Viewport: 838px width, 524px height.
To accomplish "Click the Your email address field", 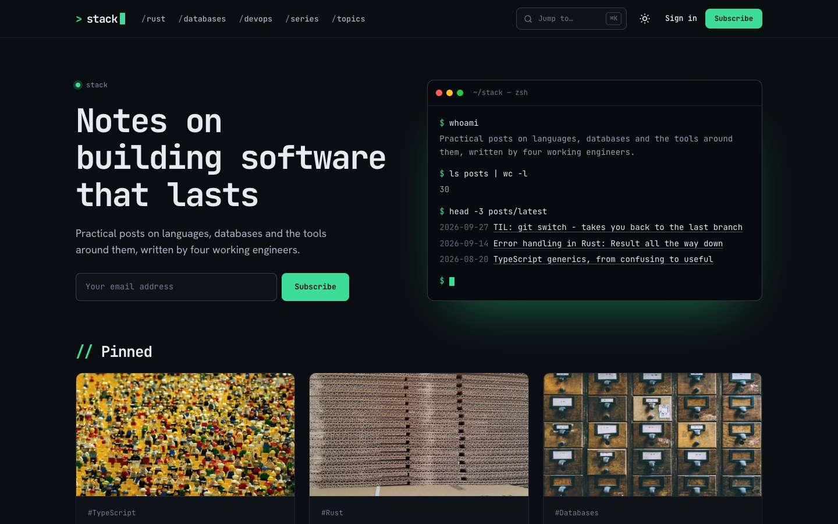I will (x=176, y=287).
